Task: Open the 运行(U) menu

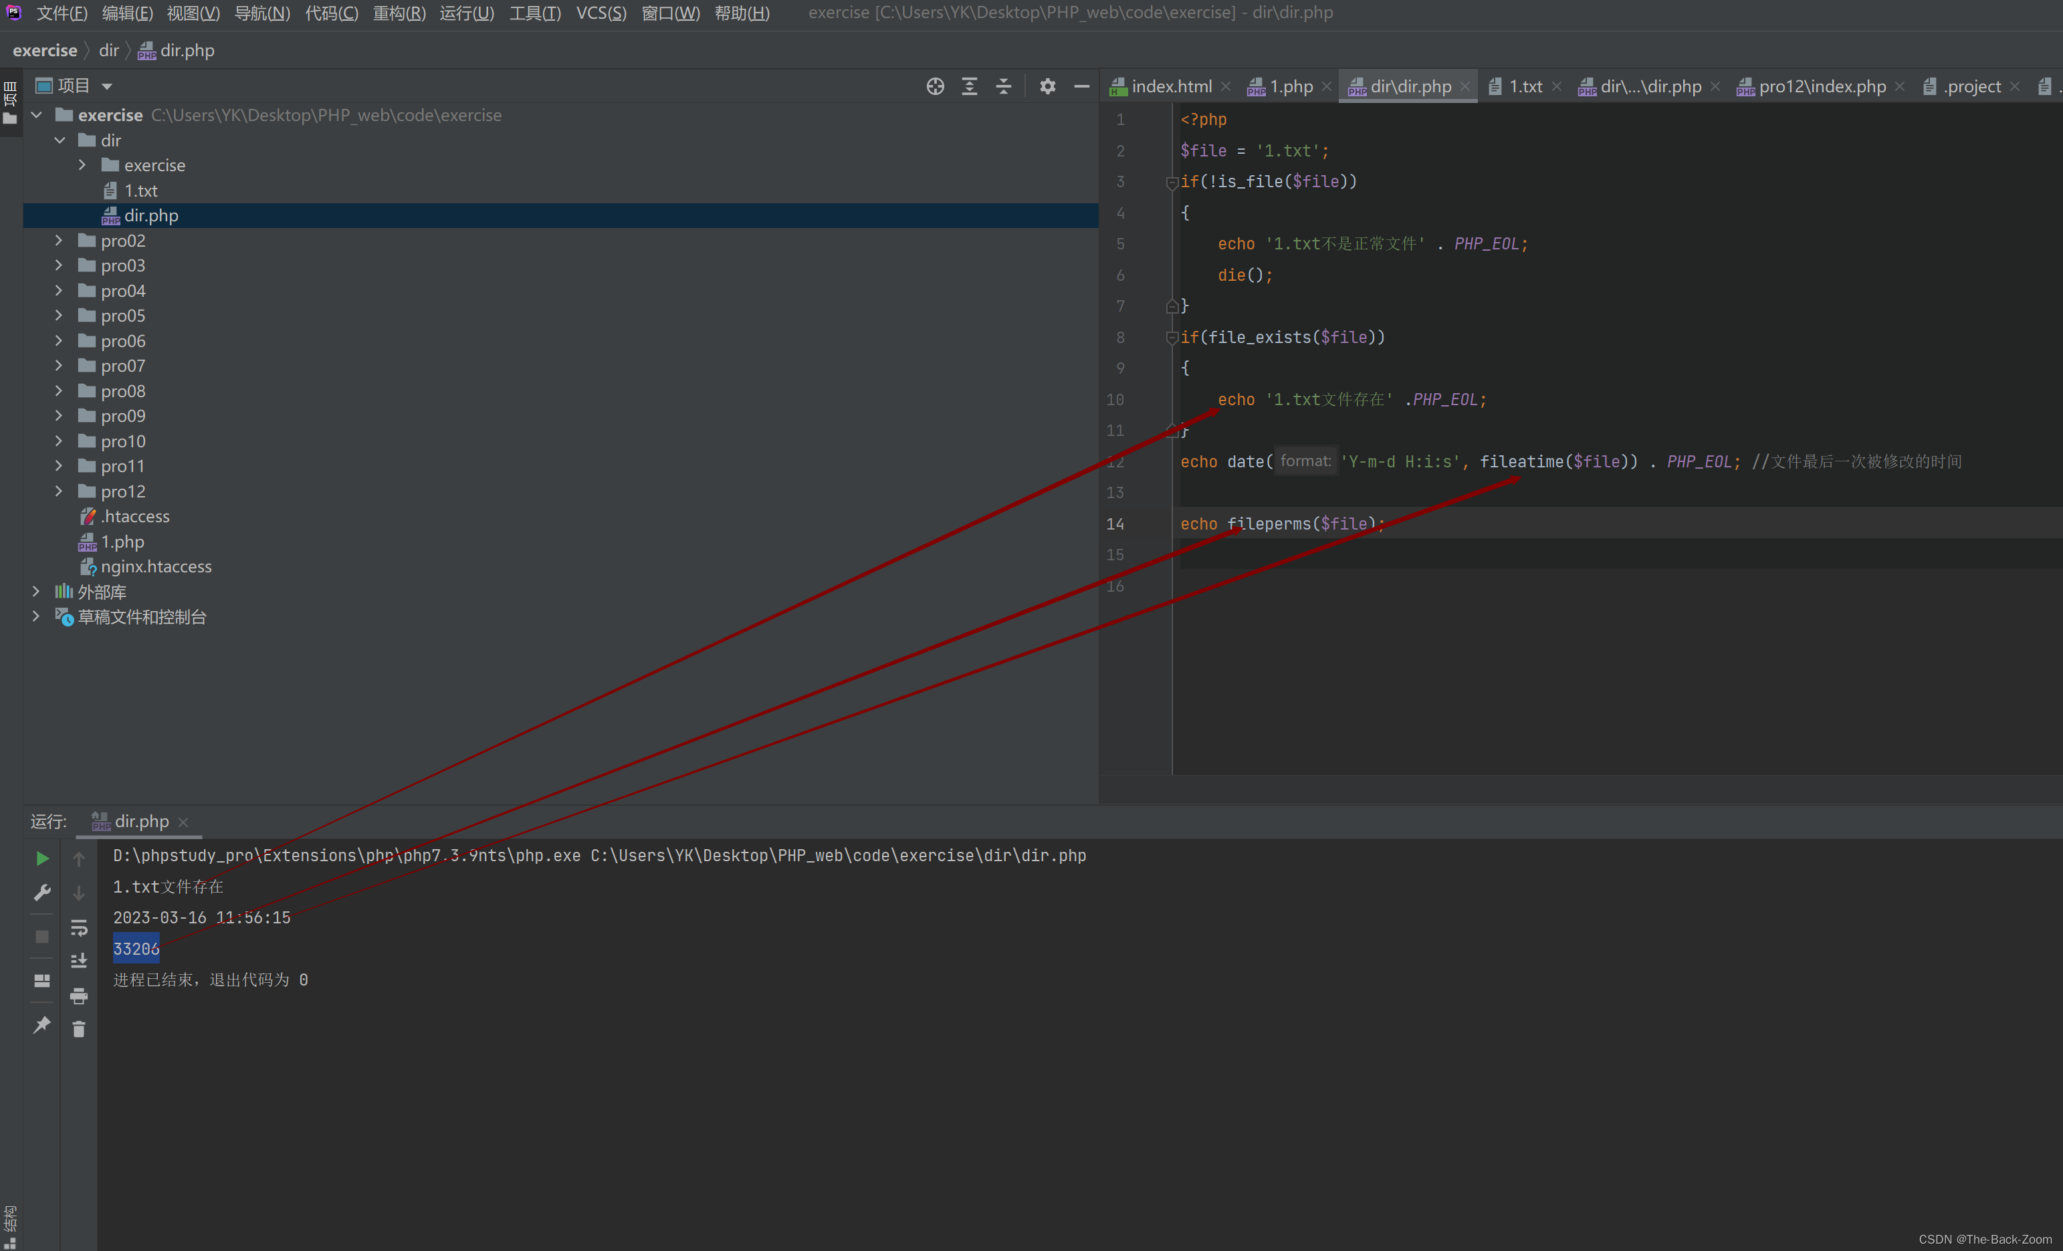Action: coord(467,13)
